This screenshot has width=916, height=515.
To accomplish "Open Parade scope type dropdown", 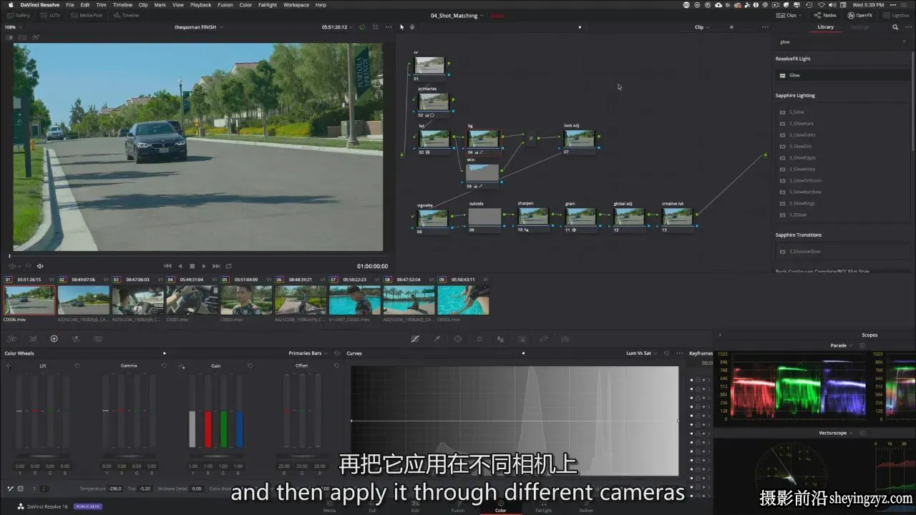I will pyautogui.click(x=841, y=345).
